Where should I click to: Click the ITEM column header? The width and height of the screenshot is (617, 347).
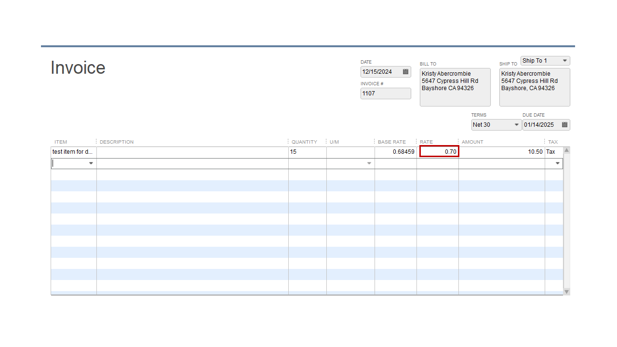[61, 142]
